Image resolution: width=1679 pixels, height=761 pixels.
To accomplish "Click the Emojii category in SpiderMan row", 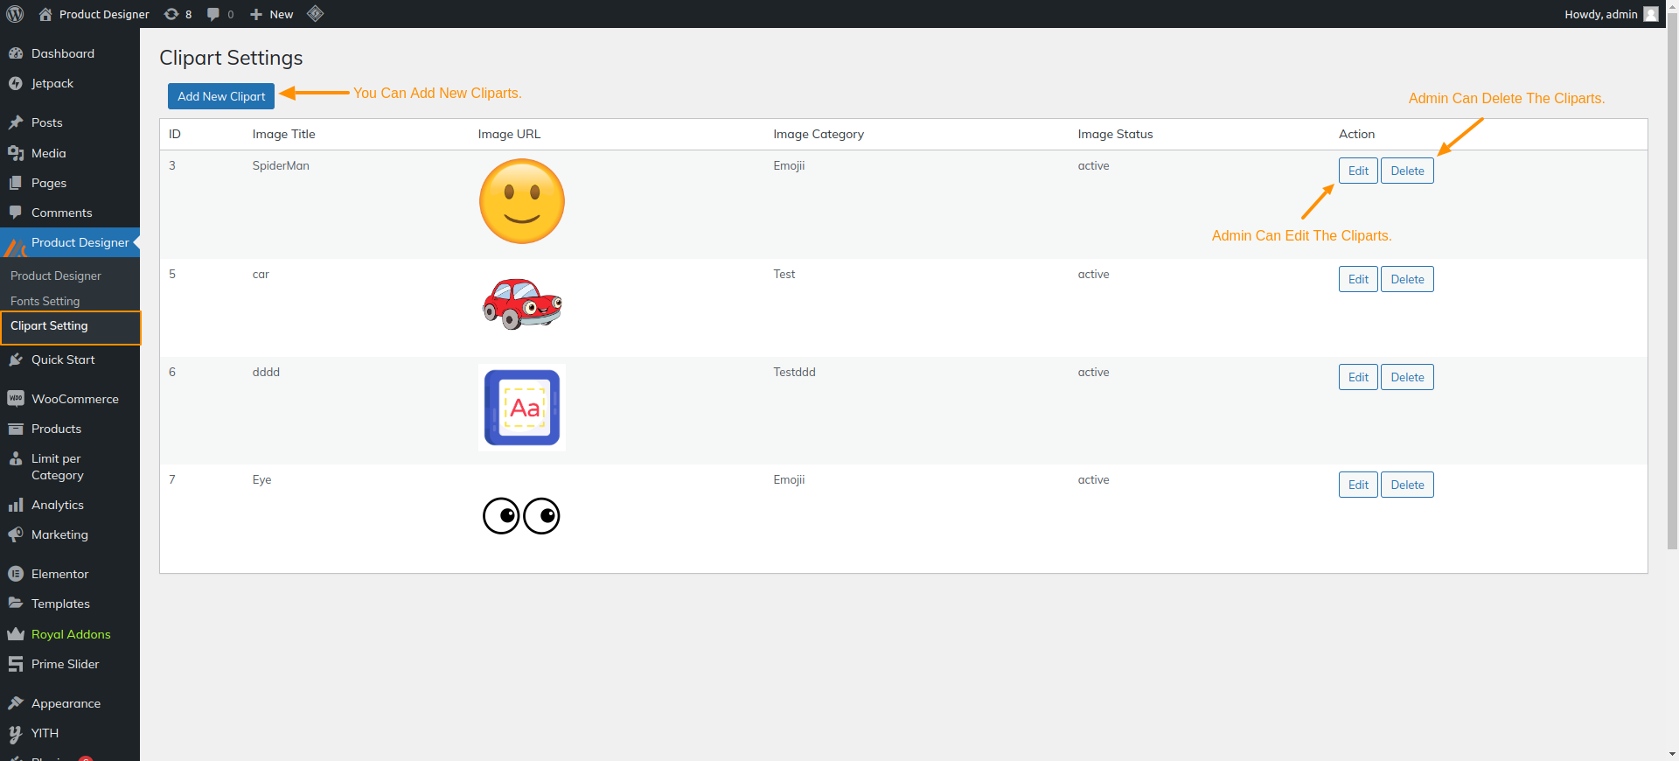I will (789, 165).
